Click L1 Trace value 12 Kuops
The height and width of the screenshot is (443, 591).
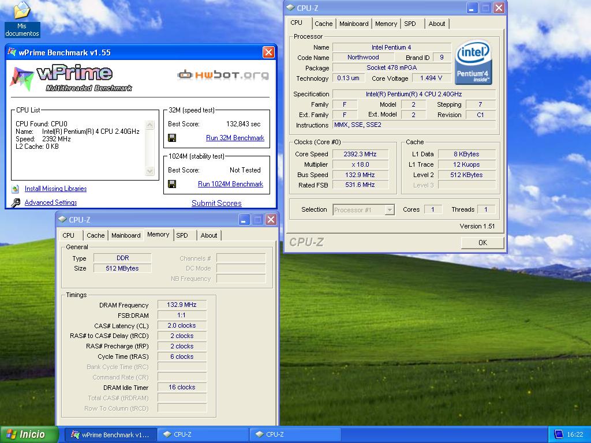pos(466,164)
